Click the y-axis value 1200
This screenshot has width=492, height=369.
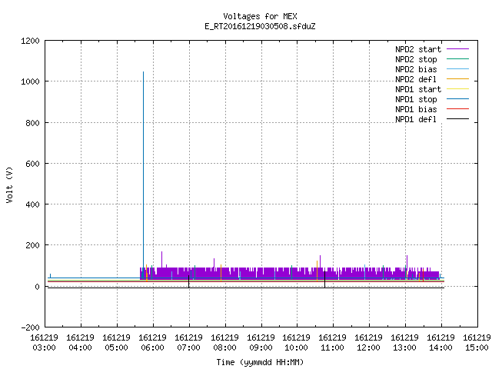(x=30, y=41)
